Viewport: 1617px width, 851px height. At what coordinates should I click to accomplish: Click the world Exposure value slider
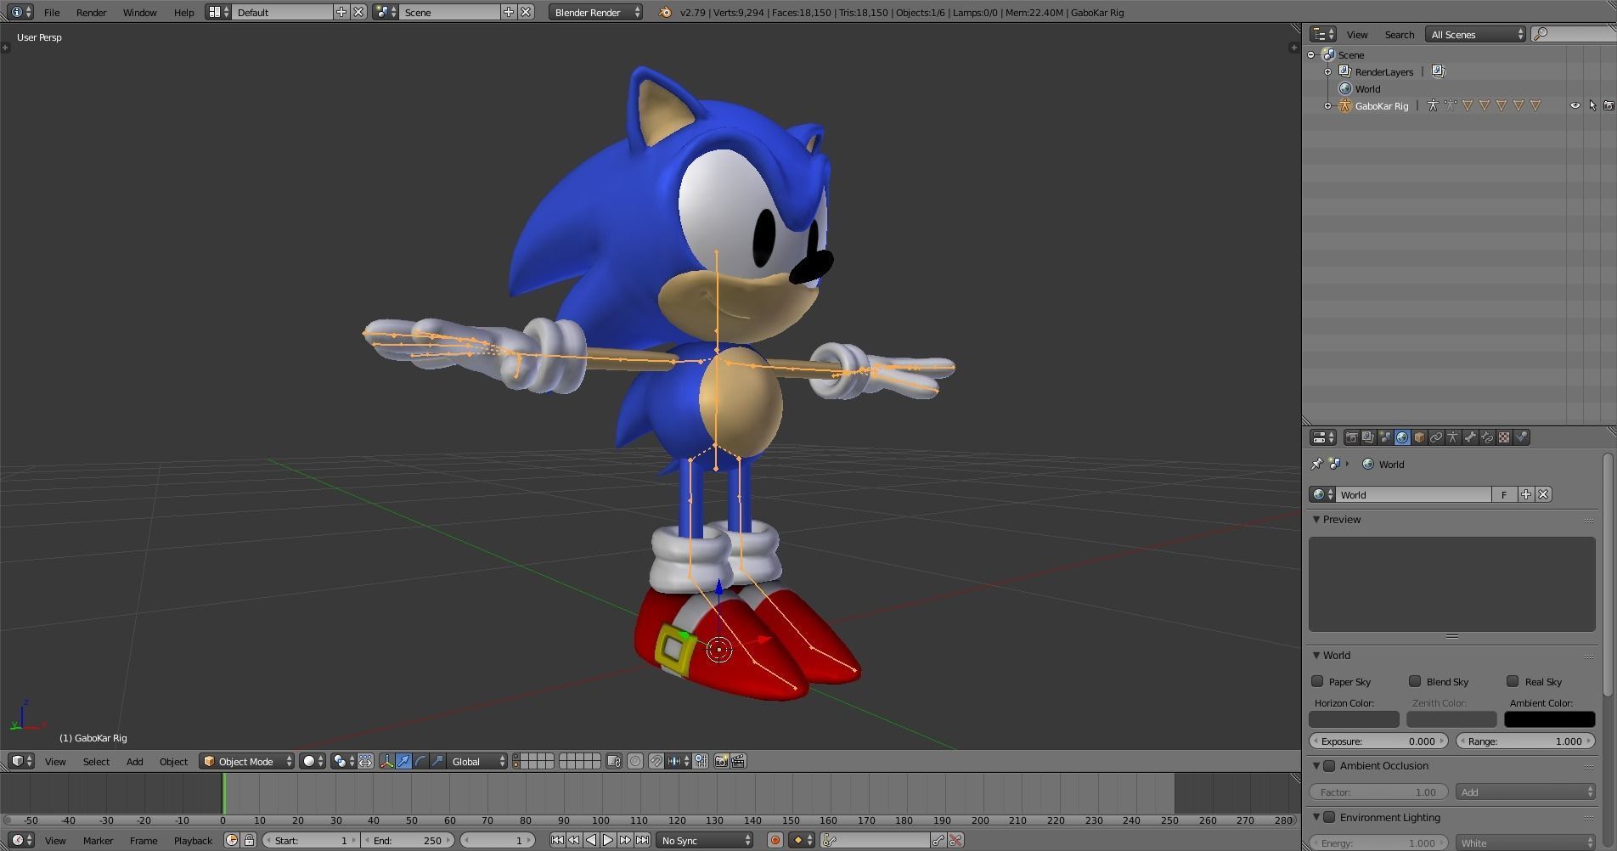pyautogui.click(x=1378, y=741)
